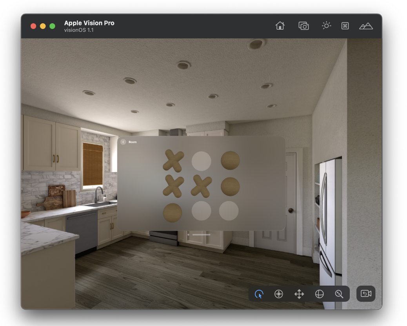Select the pointer interact tool
Viewport: 407px width, 326px height.
click(259, 294)
